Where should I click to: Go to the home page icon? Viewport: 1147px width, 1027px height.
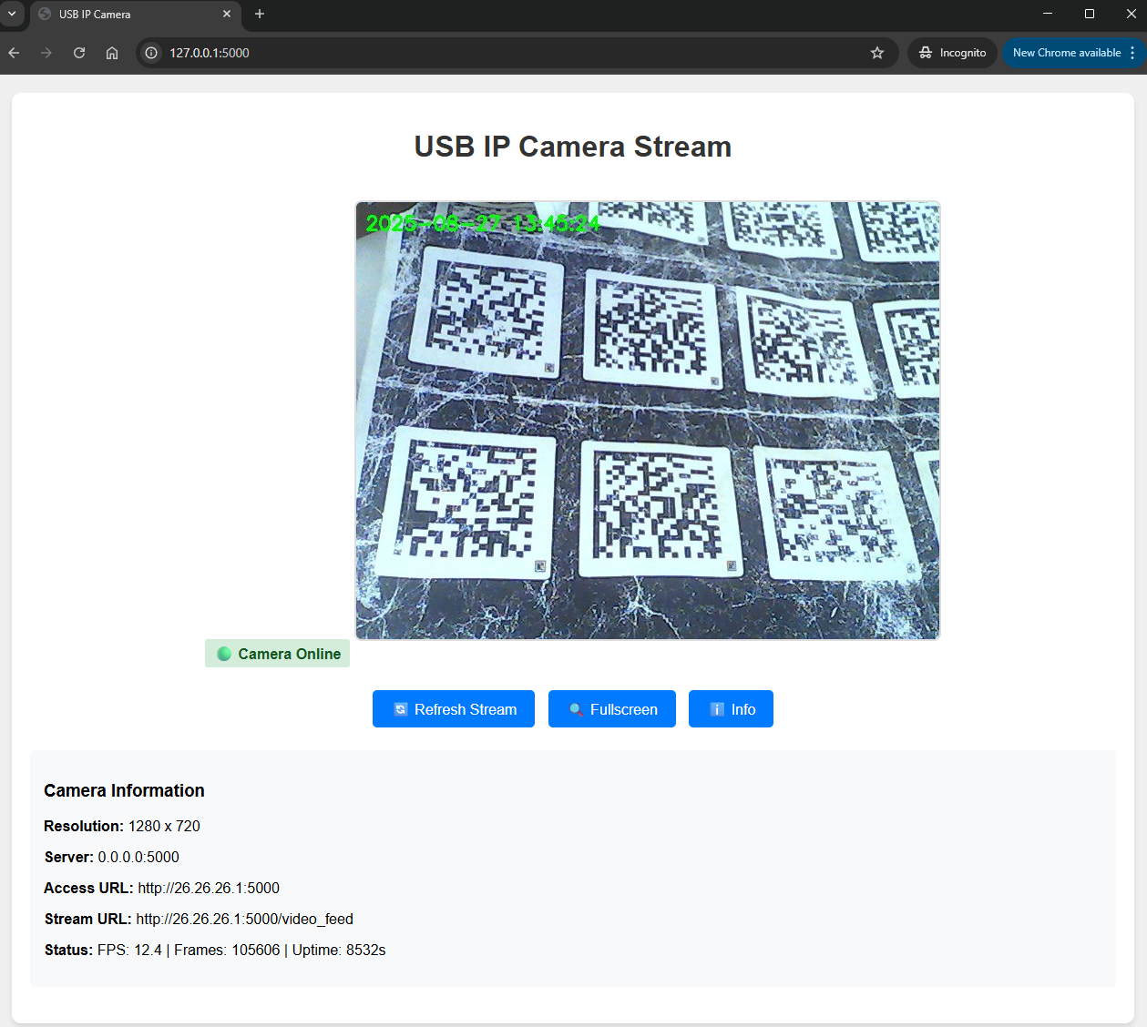(x=112, y=53)
